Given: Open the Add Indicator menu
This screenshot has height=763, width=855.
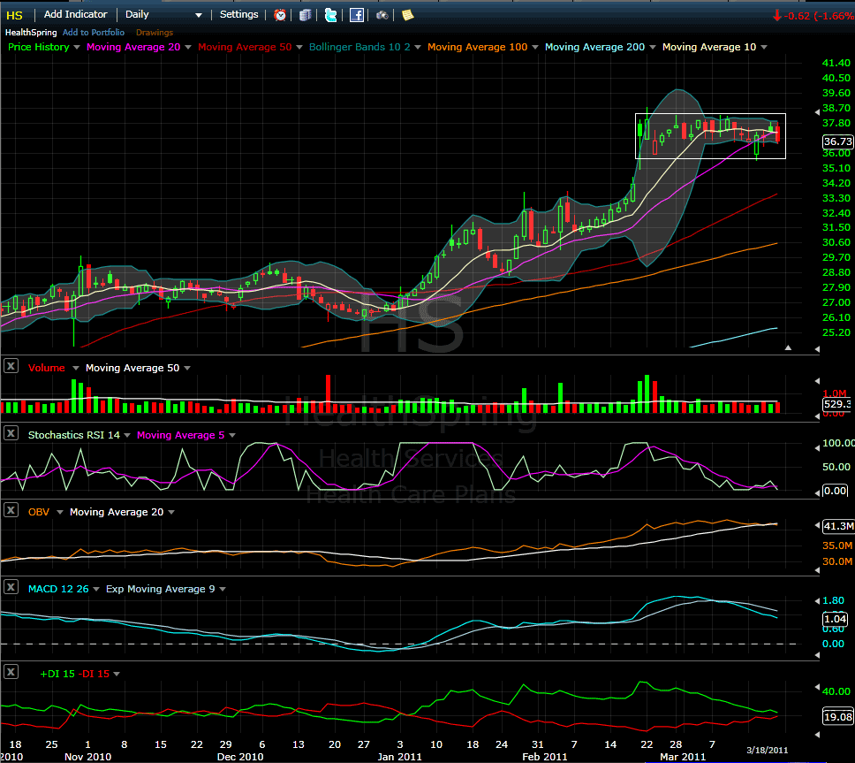Looking at the screenshot, I should 75,15.
